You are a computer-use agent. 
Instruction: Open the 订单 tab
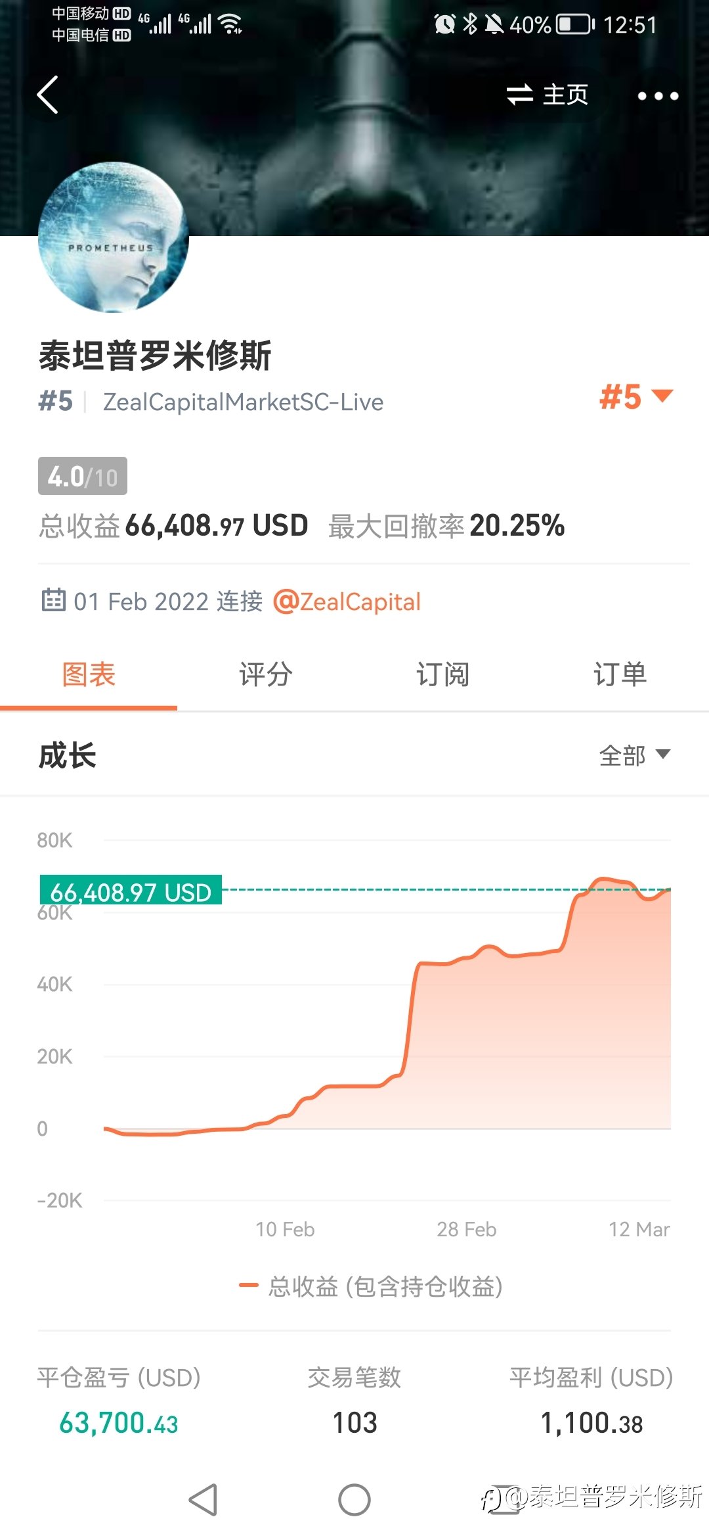coord(620,674)
